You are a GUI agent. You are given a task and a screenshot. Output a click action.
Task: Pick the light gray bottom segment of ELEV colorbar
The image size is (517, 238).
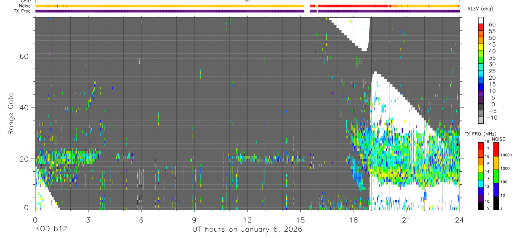(481, 120)
